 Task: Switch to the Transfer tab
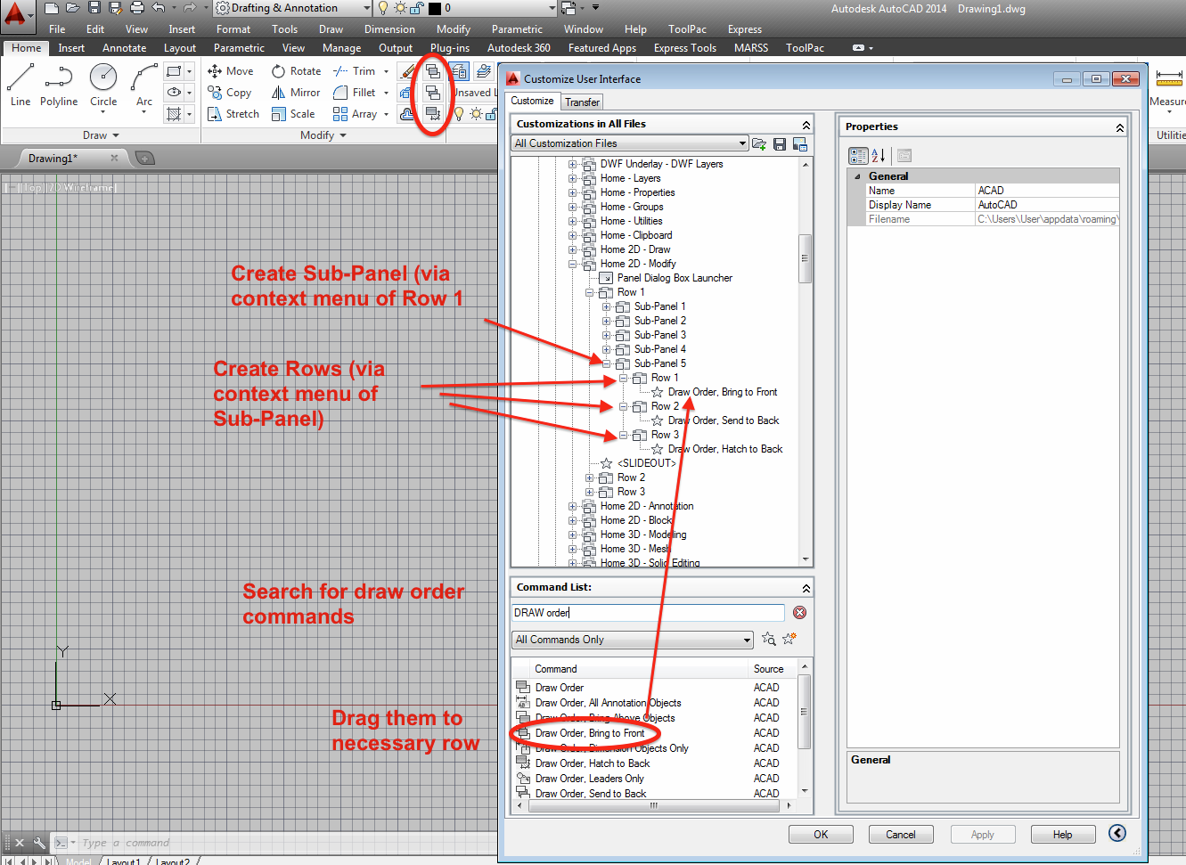pos(581,102)
